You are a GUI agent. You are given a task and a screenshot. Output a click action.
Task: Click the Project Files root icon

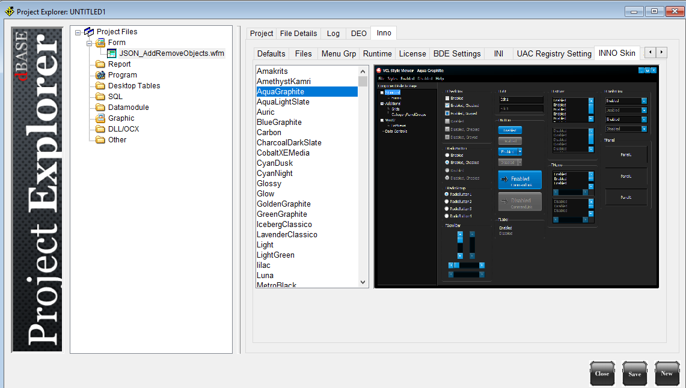[x=89, y=31]
